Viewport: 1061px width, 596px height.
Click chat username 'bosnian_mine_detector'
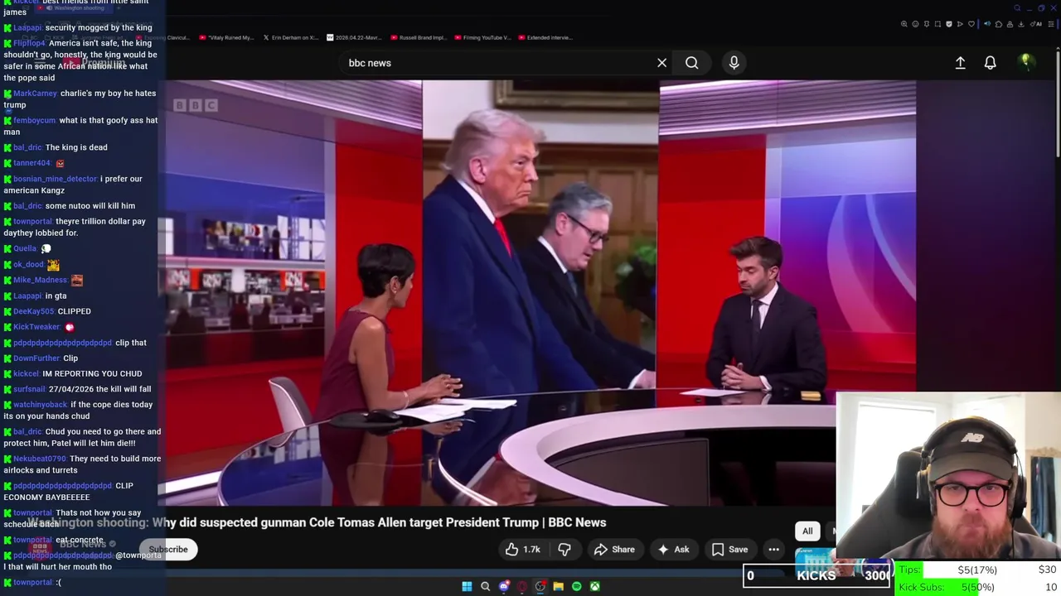(55, 179)
